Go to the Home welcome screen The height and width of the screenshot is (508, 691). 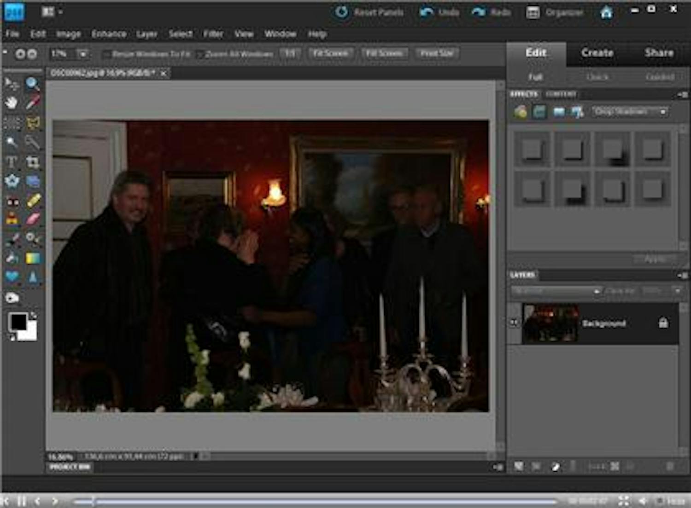click(606, 12)
